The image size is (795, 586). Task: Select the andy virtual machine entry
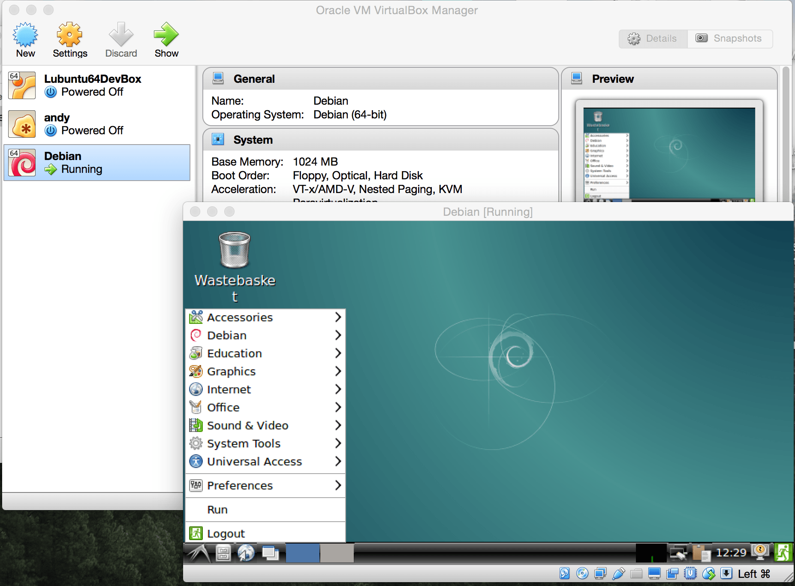pyautogui.click(x=97, y=124)
